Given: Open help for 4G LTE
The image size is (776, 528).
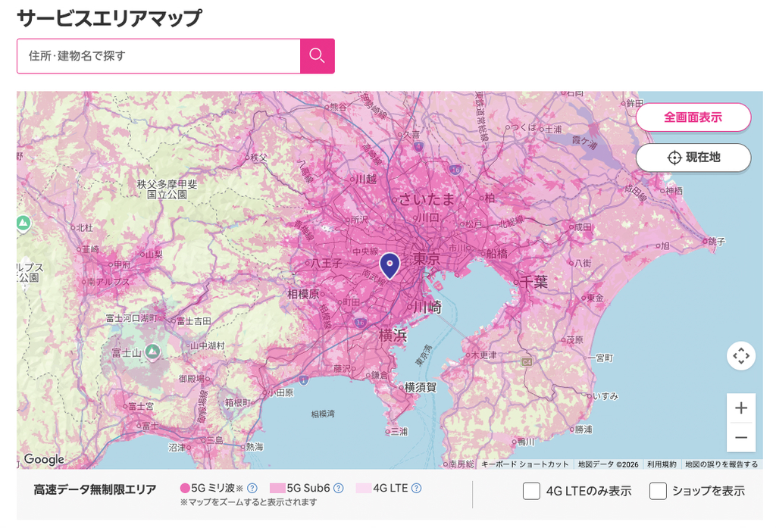Looking at the screenshot, I should 417,489.
